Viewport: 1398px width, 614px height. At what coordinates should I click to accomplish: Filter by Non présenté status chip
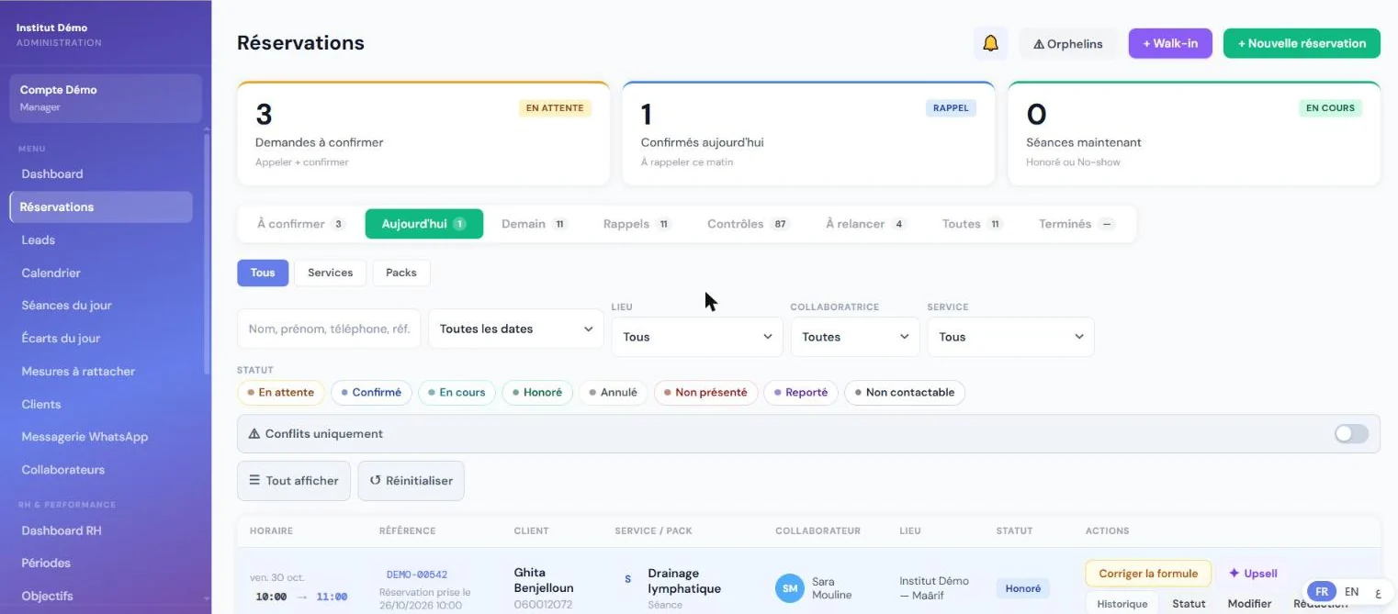tap(706, 393)
